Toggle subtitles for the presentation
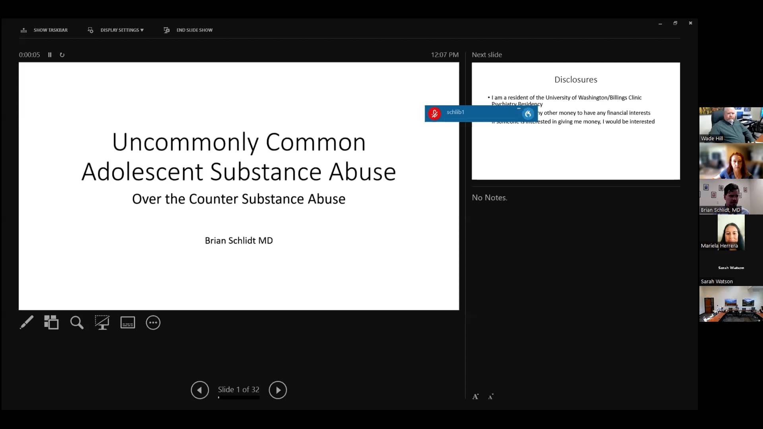The height and width of the screenshot is (429, 763). [x=128, y=323]
